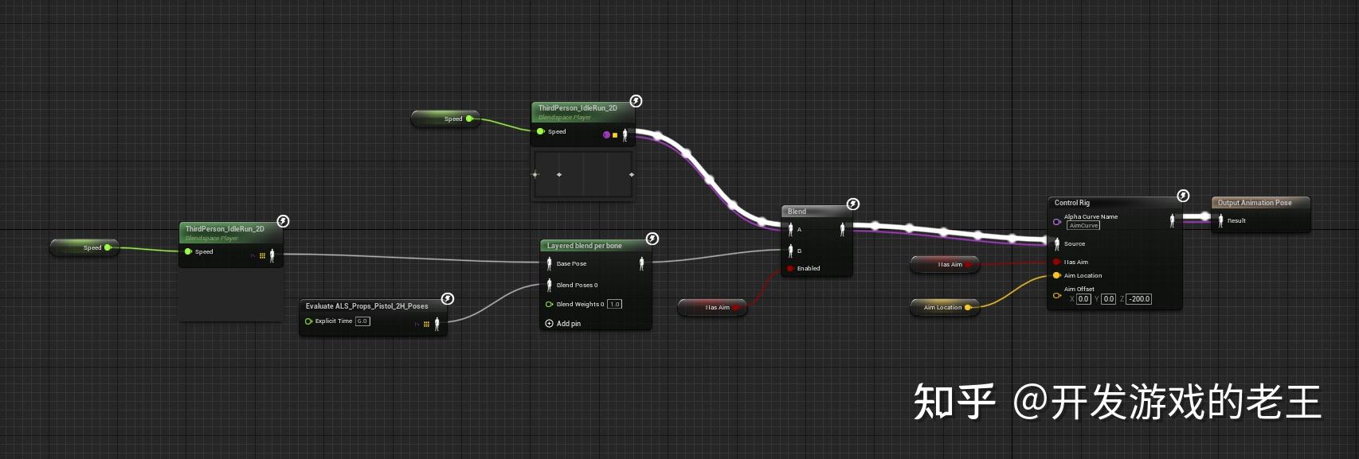Select Speed variable node wired to blendspace feeding Base Pose

(84, 247)
